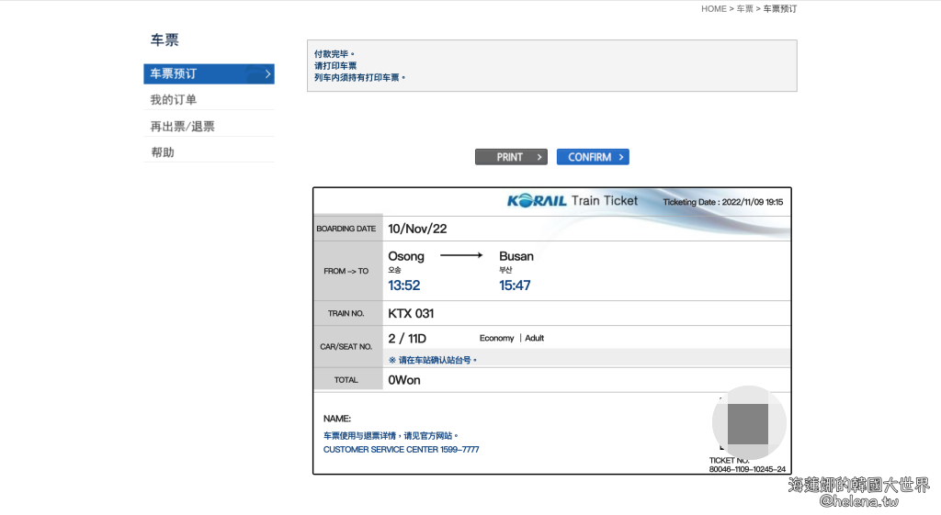Go to HOME in the breadcrumb

coord(713,9)
